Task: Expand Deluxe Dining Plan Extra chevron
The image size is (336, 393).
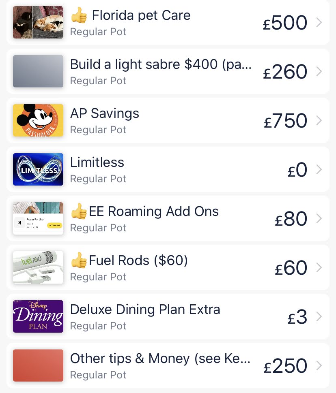Action: click(x=319, y=317)
